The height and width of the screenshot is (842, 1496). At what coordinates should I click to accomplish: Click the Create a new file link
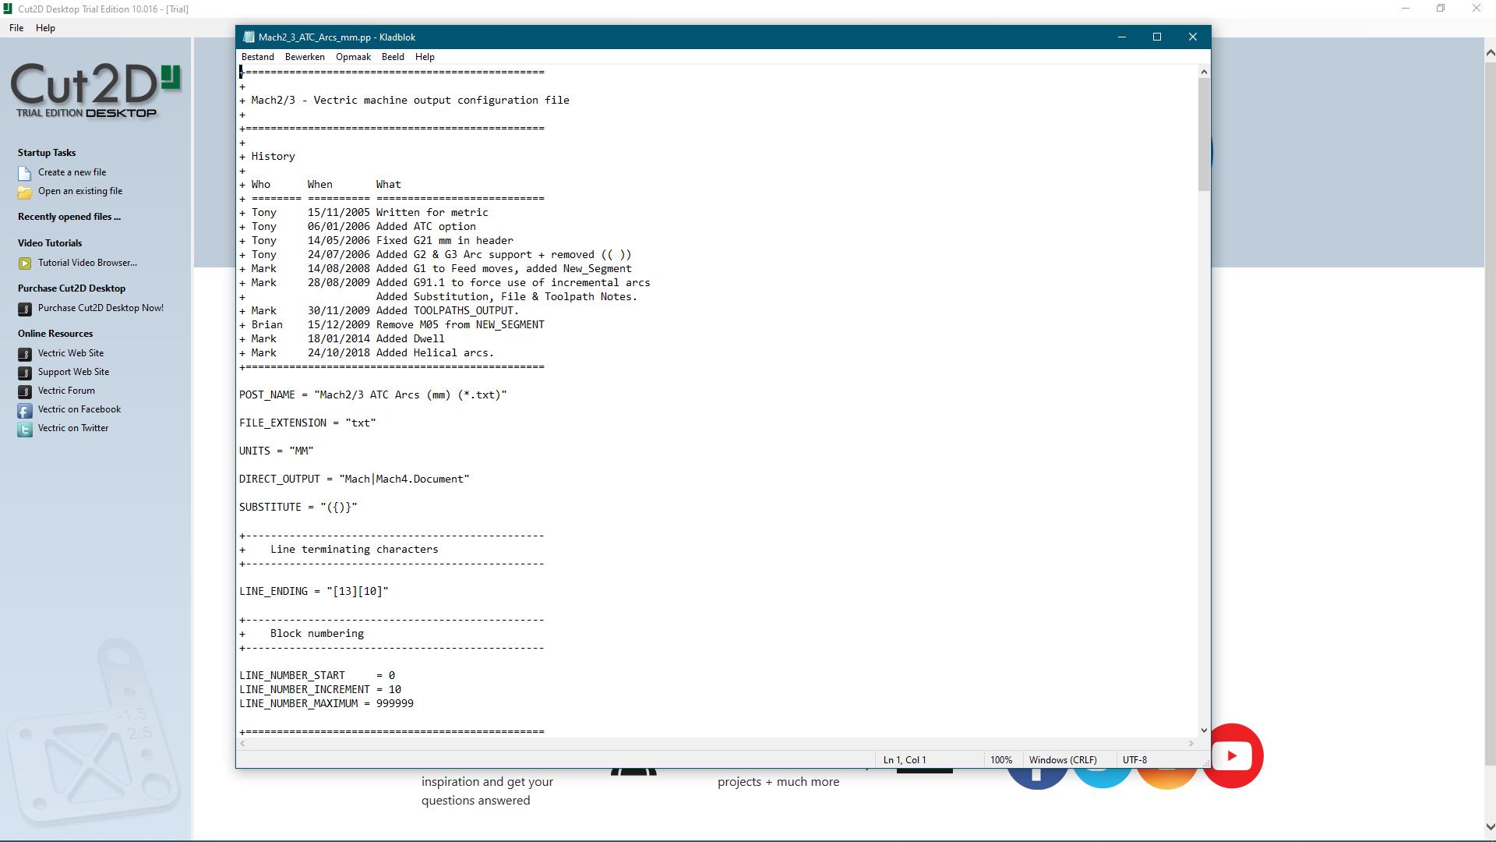tap(72, 172)
